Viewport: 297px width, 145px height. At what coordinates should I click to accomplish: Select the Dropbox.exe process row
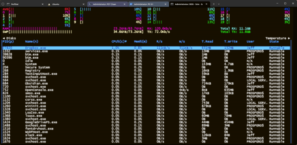click(36, 48)
